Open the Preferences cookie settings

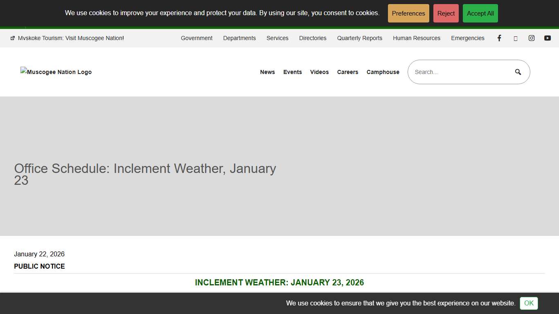[408, 13]
